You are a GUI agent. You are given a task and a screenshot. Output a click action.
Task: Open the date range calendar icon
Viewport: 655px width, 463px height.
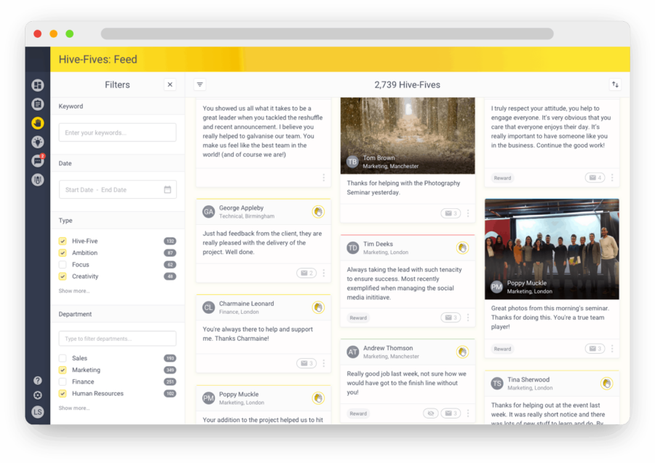167,189
